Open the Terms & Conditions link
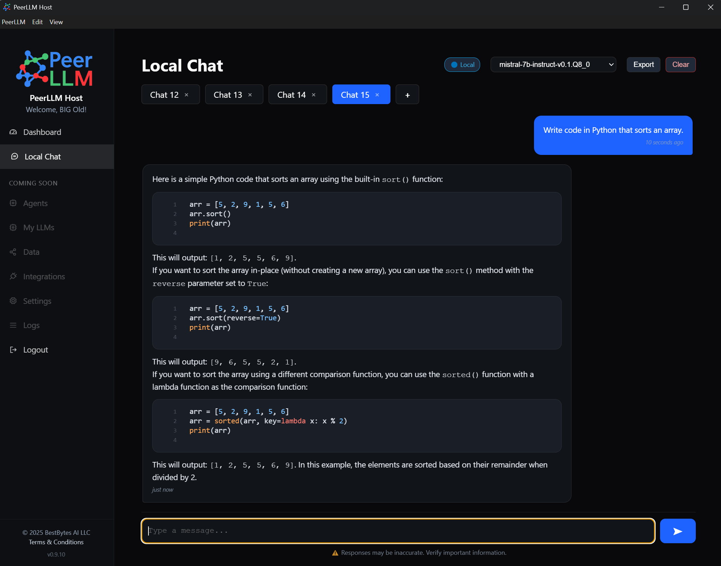 pos(56,542)
